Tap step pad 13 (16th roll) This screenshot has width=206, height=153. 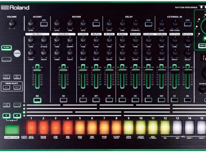(177, 128)
